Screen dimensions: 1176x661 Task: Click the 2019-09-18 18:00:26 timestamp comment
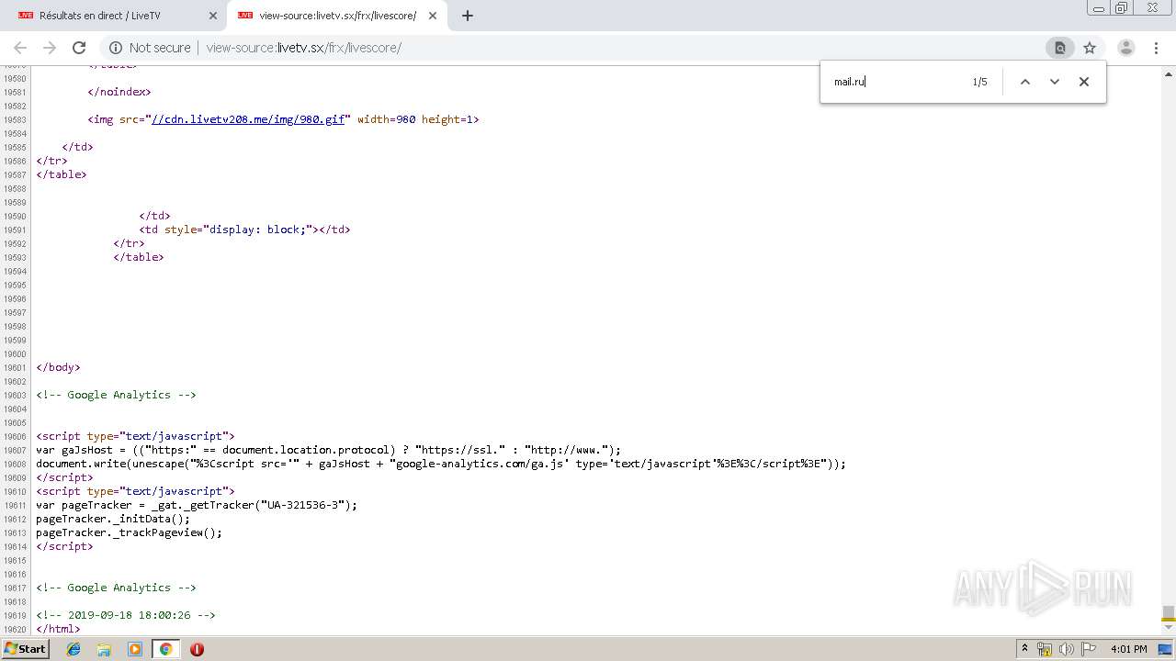126,615
